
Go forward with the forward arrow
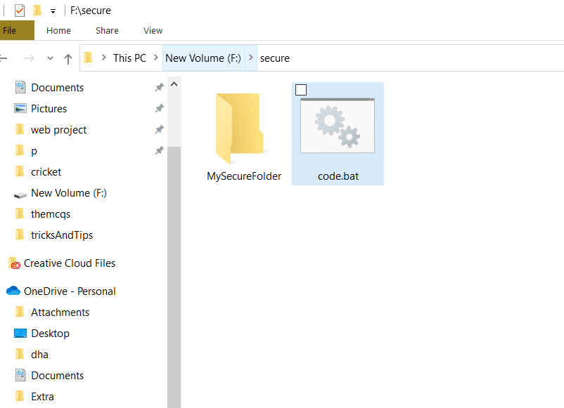29,58
